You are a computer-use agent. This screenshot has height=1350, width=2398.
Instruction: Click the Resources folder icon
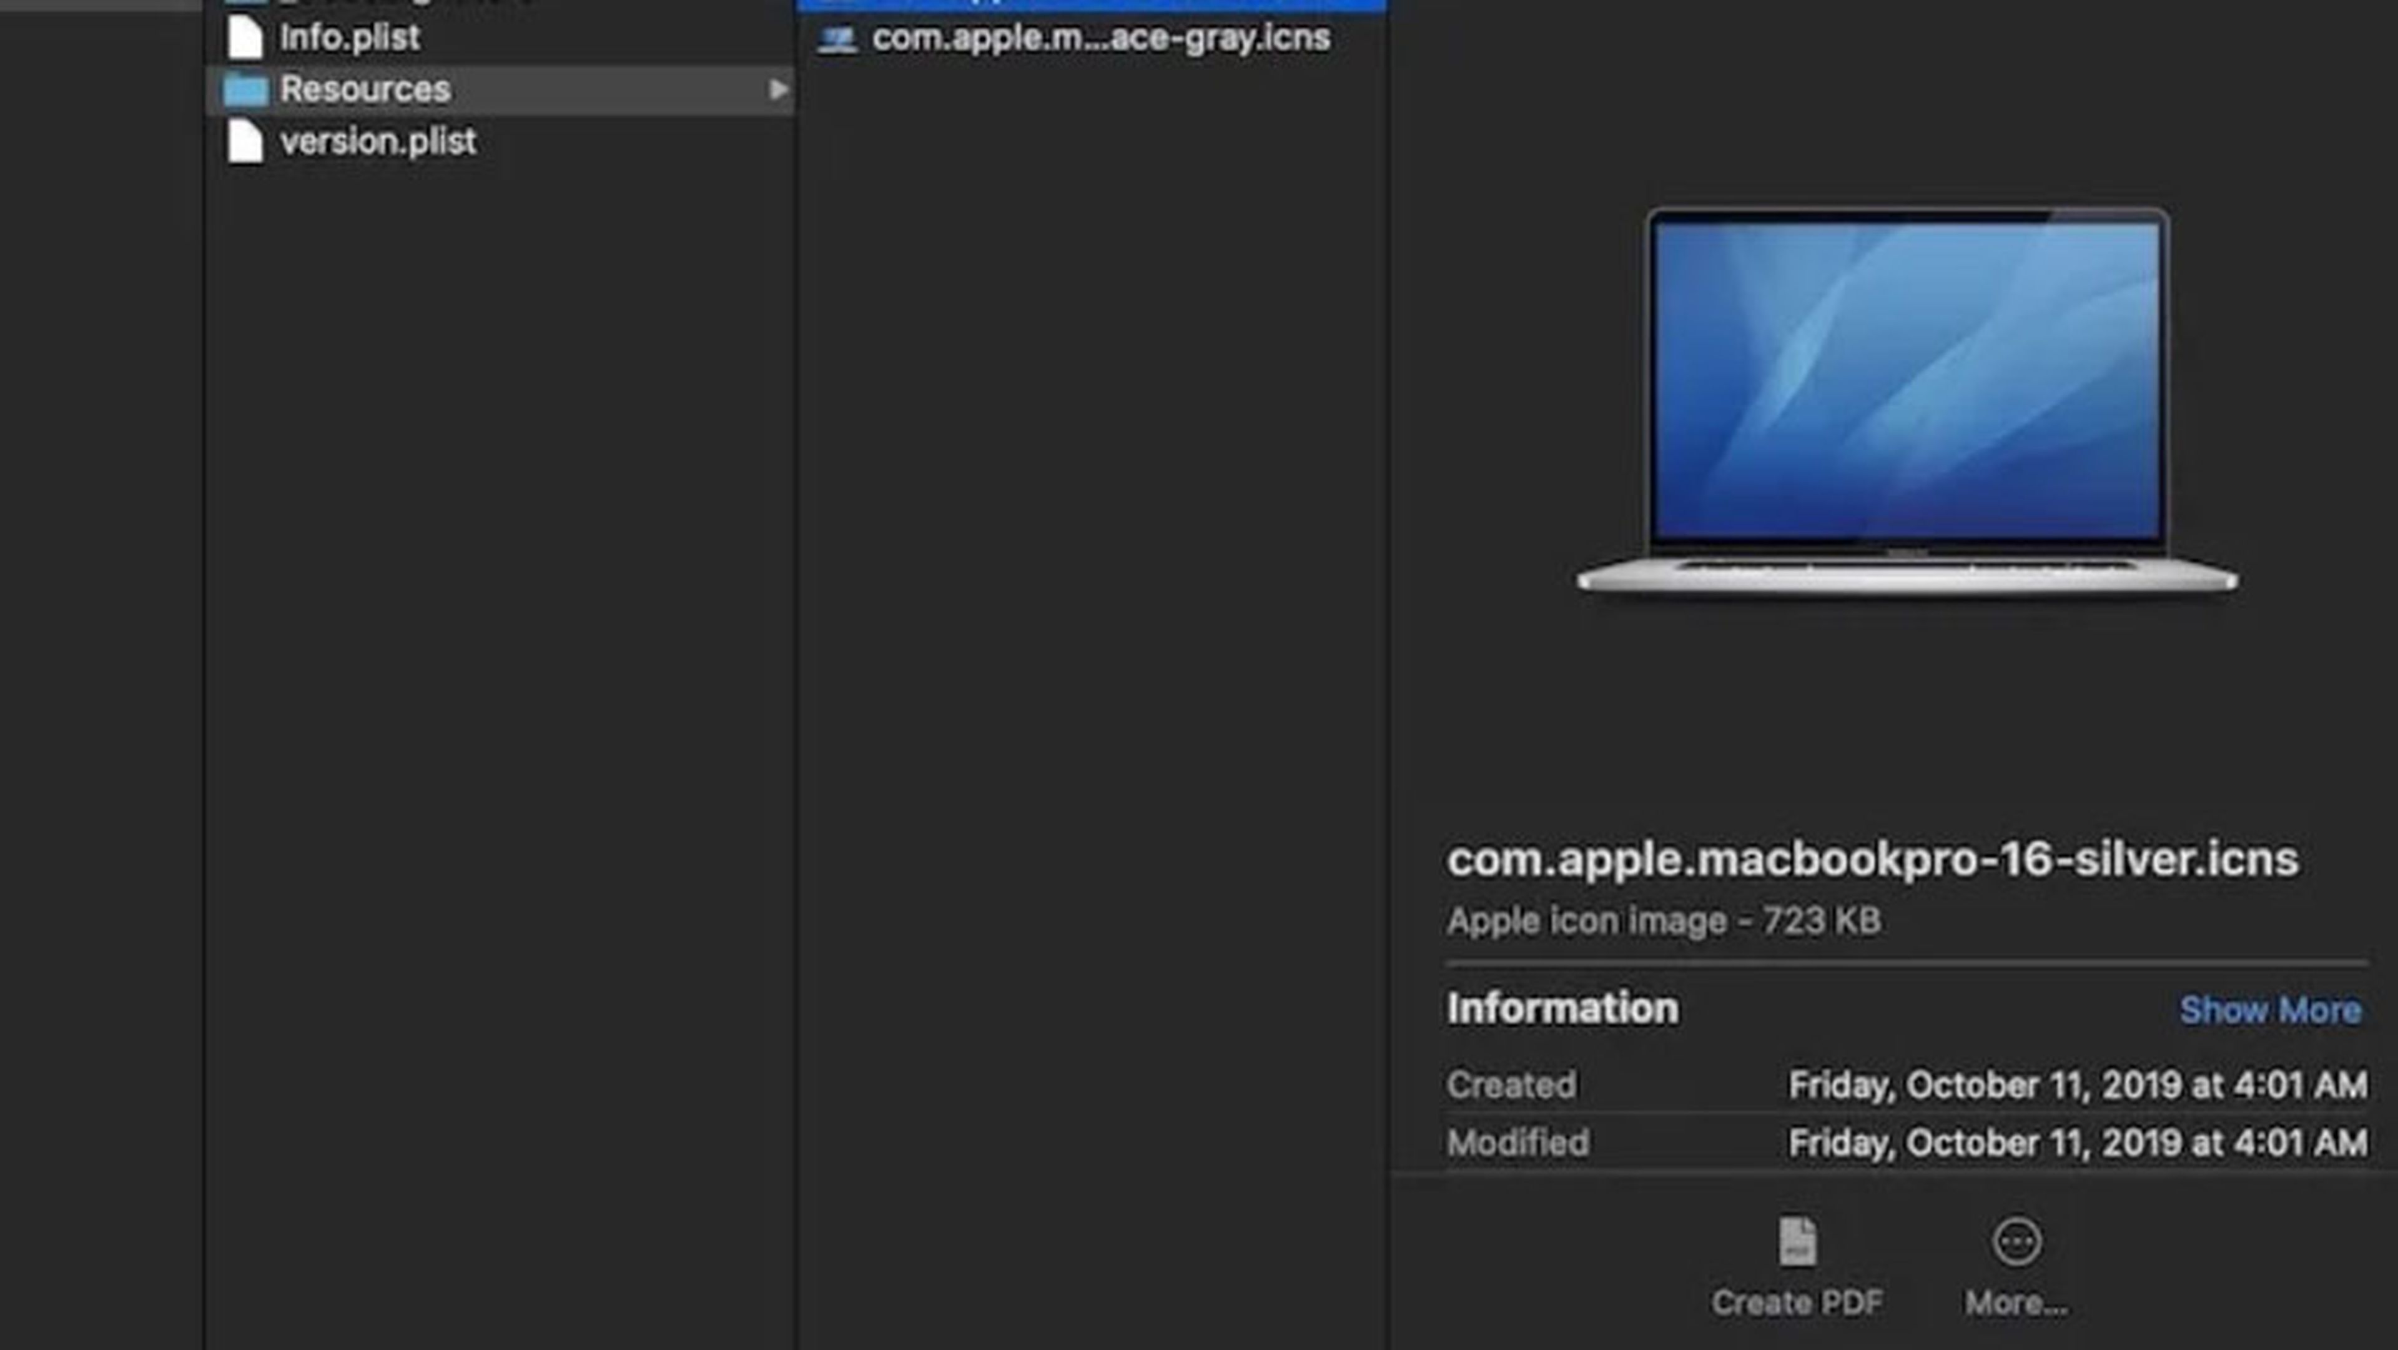[x=246, y=89]
